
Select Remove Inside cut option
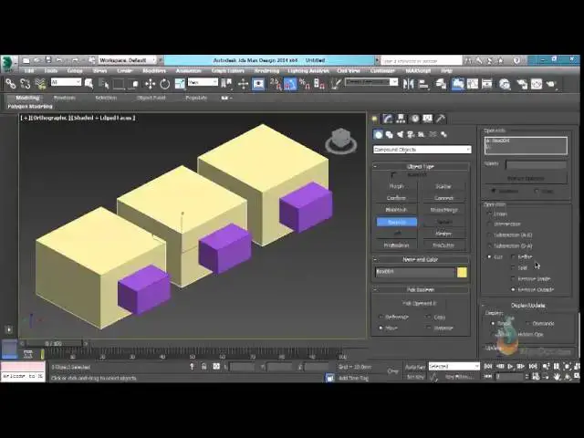[513, 278]
